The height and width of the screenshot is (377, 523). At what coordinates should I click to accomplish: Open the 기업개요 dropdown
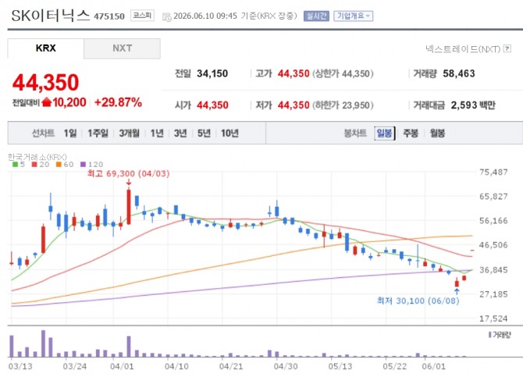[354, 16]
